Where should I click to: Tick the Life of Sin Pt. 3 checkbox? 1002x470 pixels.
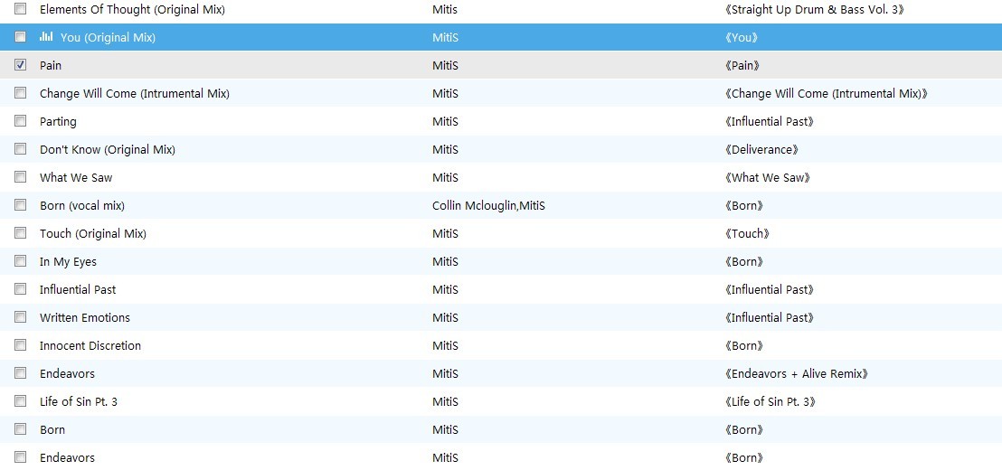pyautogui.click(x=21, y=401)
